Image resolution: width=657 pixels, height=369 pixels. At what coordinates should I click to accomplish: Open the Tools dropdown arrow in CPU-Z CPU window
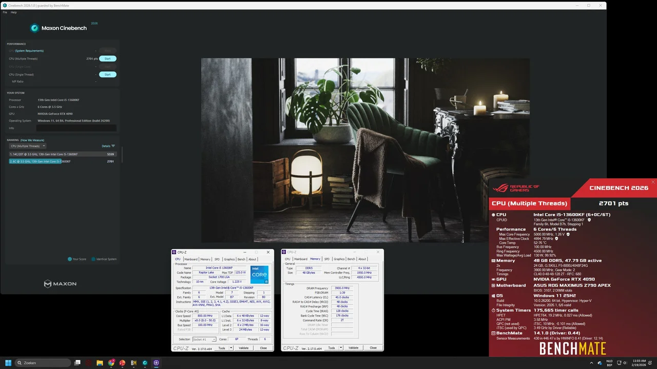[231, 348]
